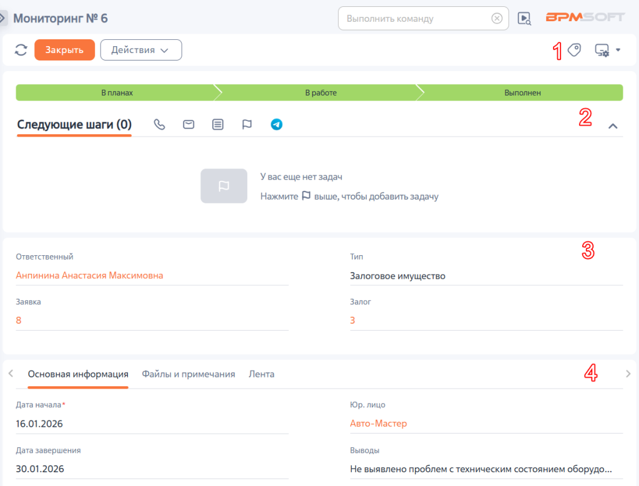This screenshot has height=486, width=639.
Task: Select the В планах stage
Action: [x=117, y=92]
